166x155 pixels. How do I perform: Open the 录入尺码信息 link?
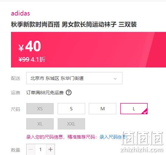113,137
